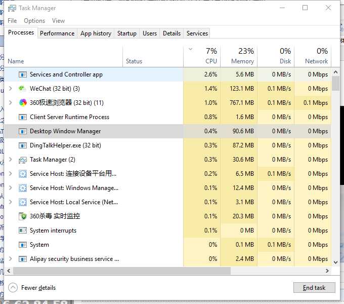344x304 pixels.
Task: Select the Processes tab
Action: (x=21, y=32)
